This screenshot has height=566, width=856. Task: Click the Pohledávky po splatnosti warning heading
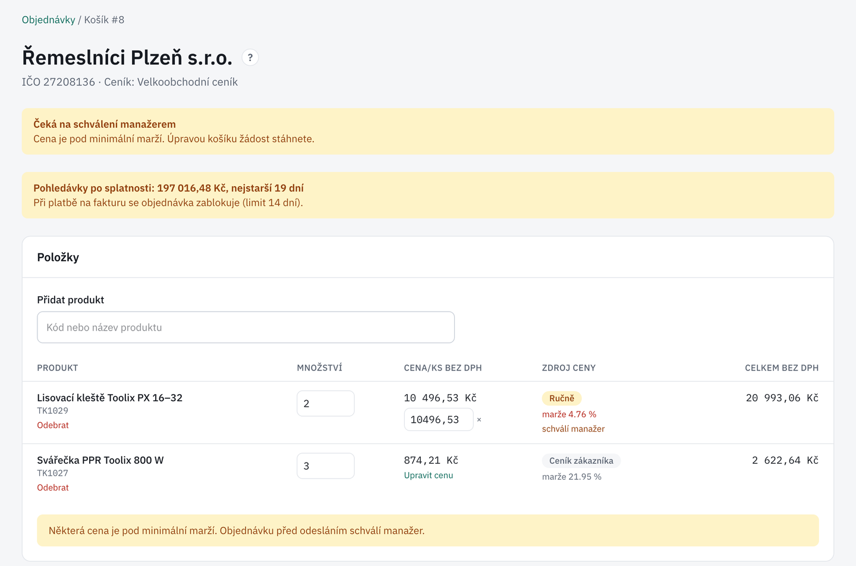click(168, 188)
